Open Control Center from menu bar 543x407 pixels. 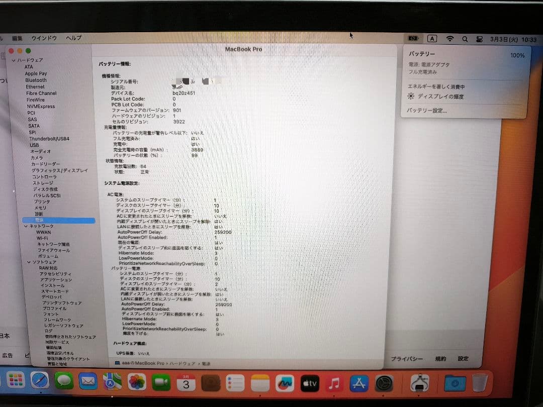[x=479, y=39]
